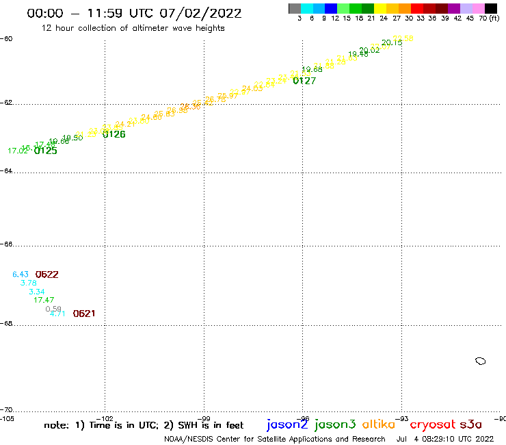Viewport: 506px width, 445px height.
Task: Click the NOAA/NESDIS Center credit line
Action: (x=275, y=440)
